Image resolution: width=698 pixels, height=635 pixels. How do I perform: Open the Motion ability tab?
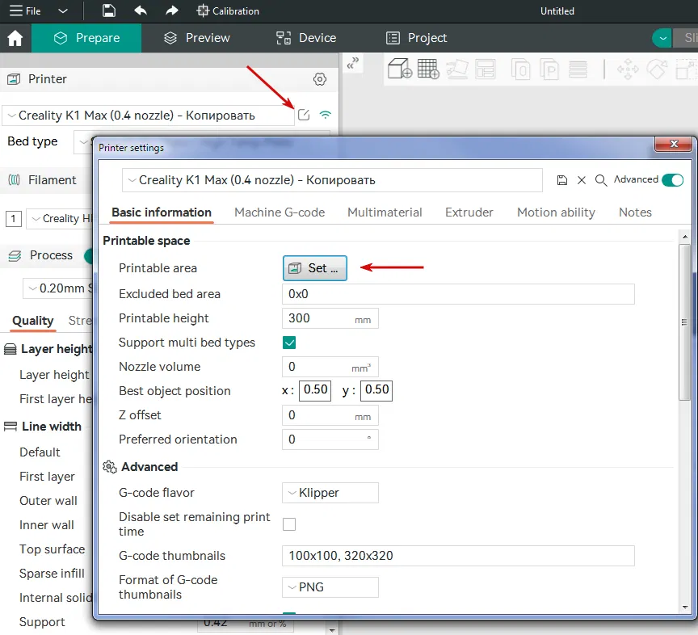pos(556,212)
